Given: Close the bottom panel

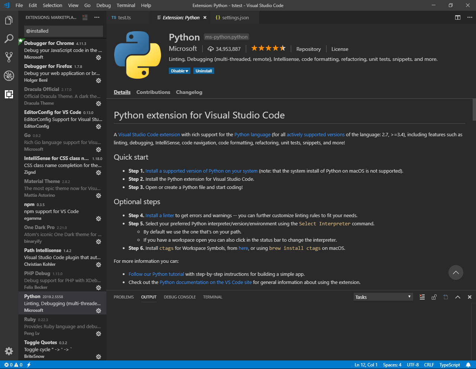Looking at the screenshot, I should (470, 297).
